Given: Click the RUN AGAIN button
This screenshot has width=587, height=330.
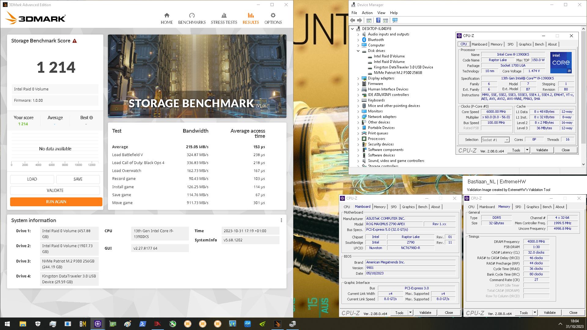Looking at the screenshot, I should coord(56,202).
